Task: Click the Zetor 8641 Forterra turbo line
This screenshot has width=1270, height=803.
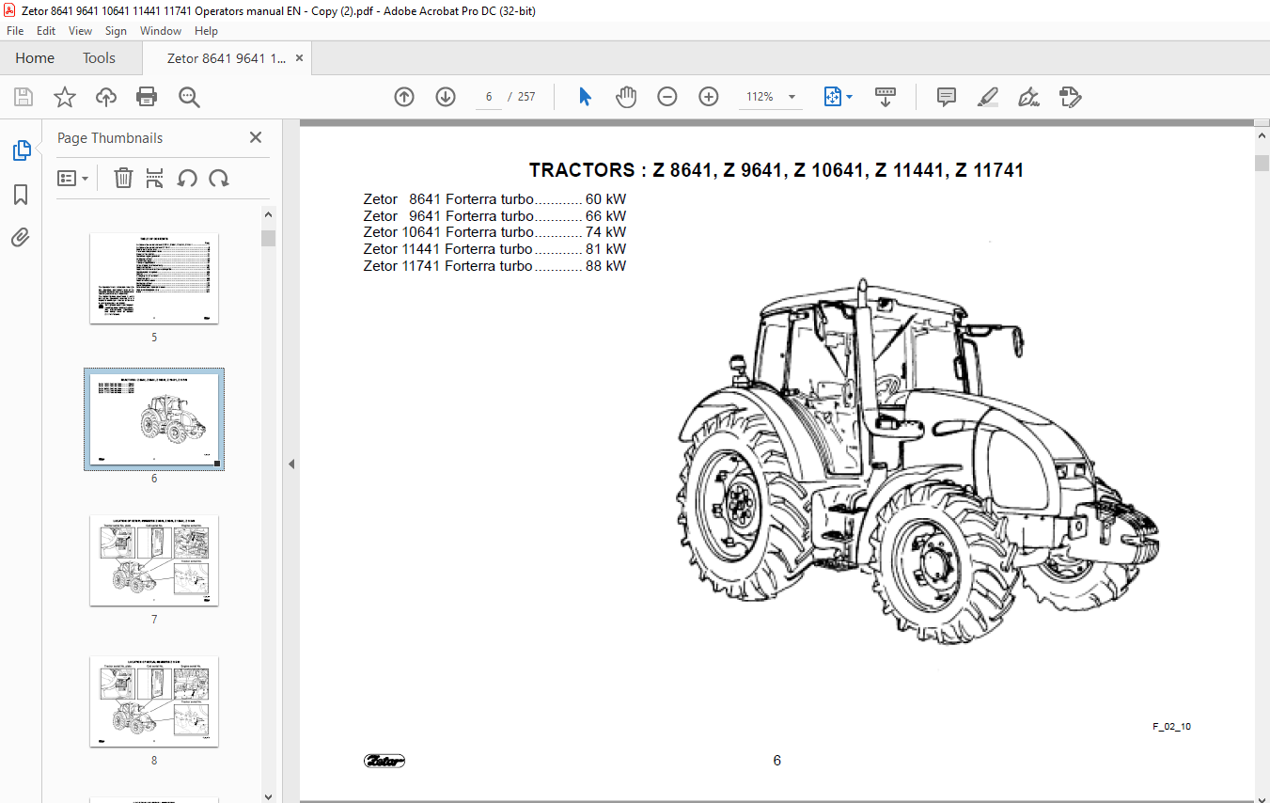Action: [x=494, y=199]
